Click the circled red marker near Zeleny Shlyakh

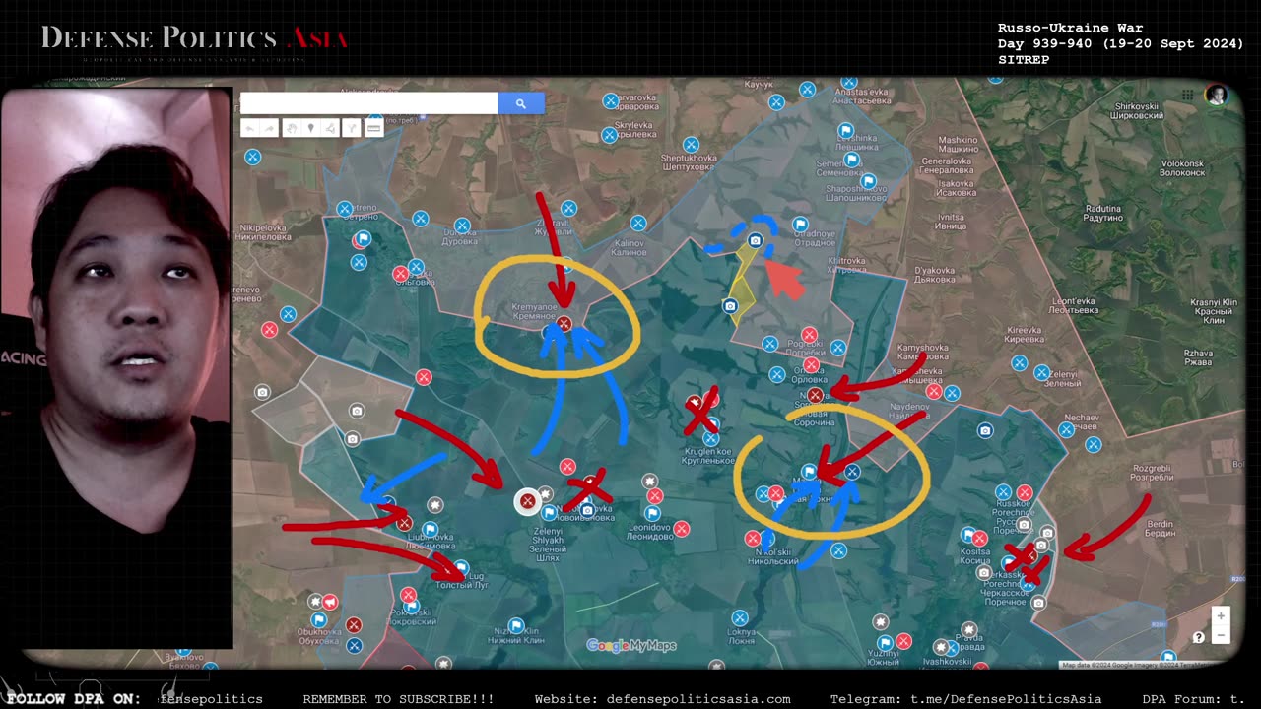click(528, 502)
